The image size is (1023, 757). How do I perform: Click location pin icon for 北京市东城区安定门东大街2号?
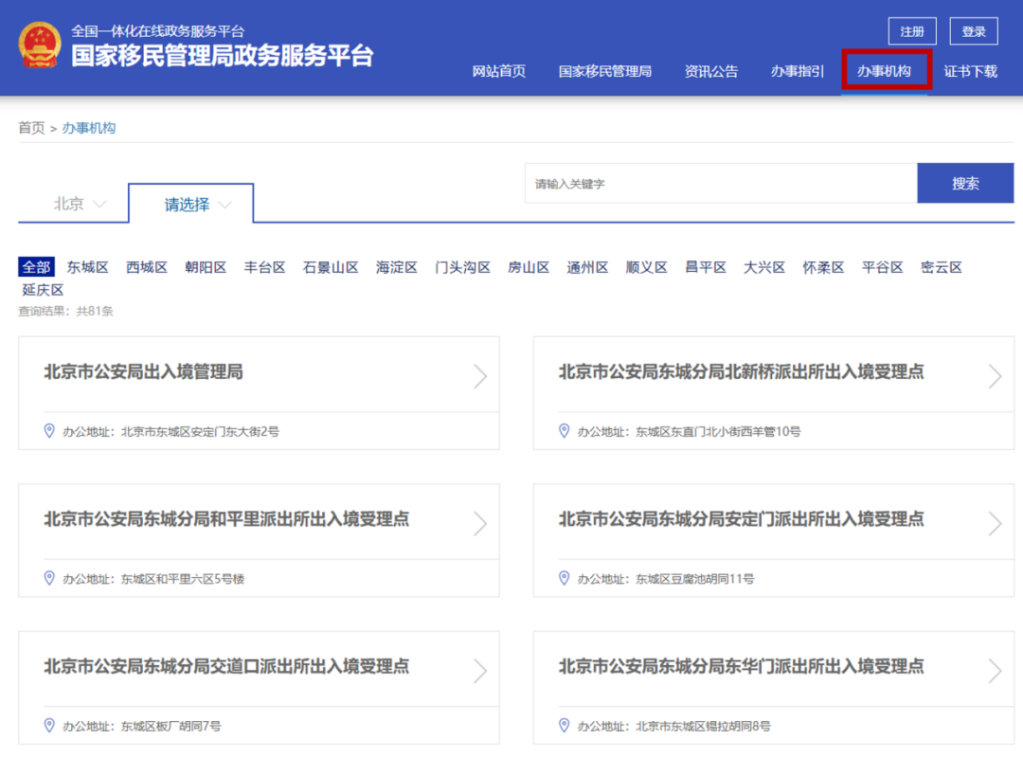coord(49,431)
